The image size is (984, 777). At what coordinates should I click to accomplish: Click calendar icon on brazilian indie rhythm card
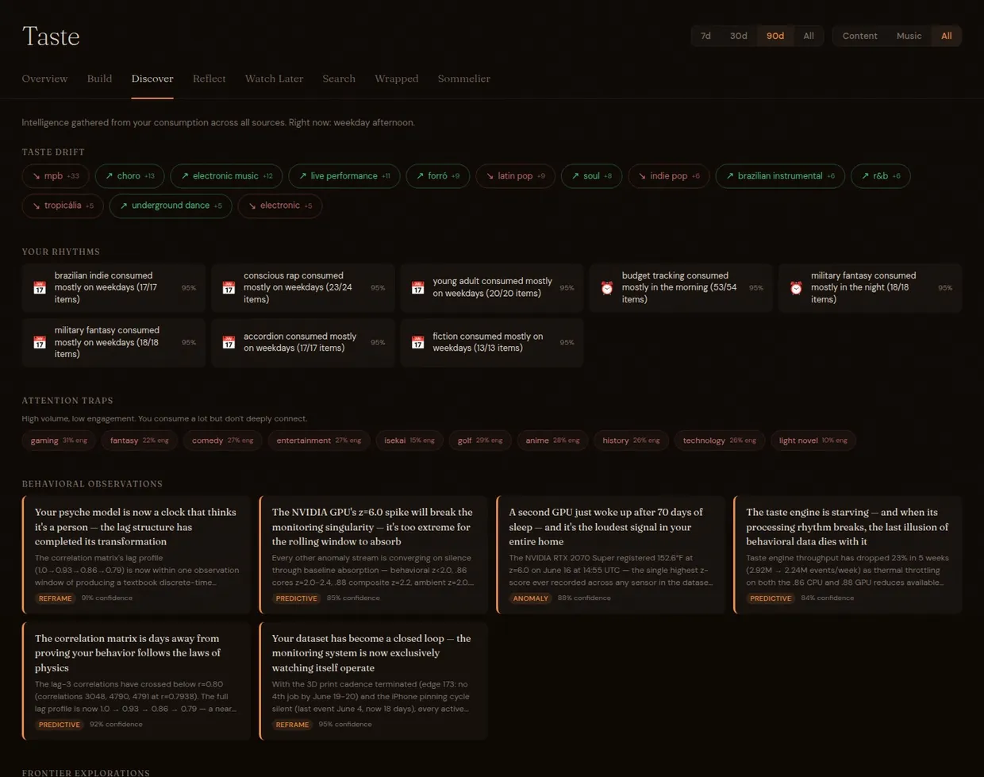(x=39, y=288)
